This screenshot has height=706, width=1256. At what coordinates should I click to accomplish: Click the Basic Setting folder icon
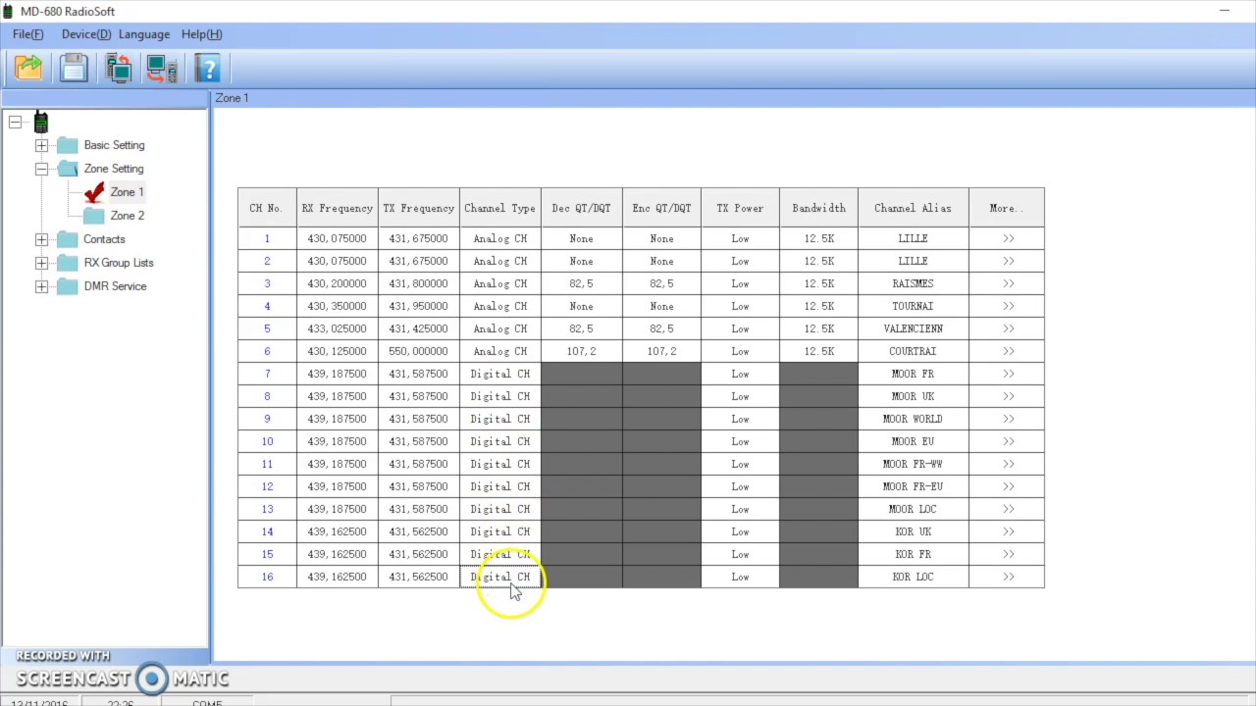(x=67, y=145)
